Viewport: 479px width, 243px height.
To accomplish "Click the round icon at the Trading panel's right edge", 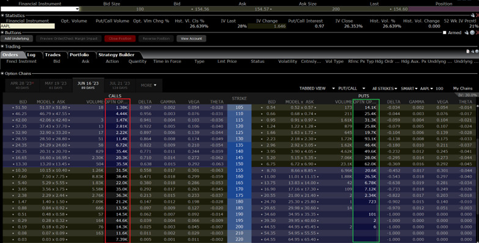I will click(x=477, y=51).
